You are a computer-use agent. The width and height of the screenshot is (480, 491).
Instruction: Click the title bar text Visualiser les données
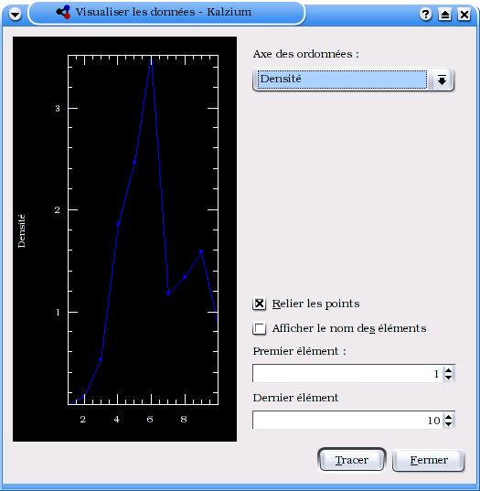click(135, 12)
